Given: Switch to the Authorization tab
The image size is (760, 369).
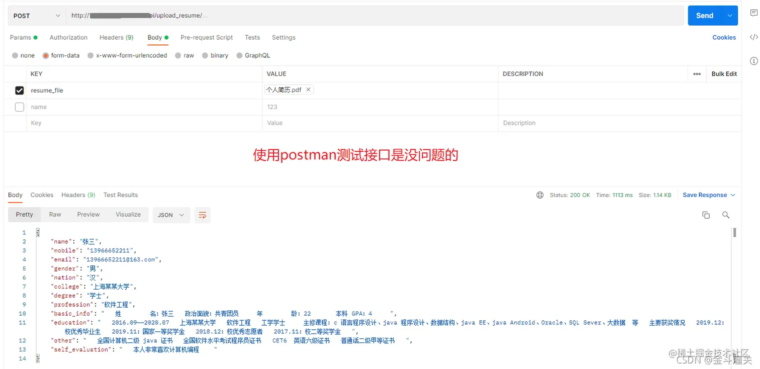Looking at the screenshot, I should click(68, 38).
